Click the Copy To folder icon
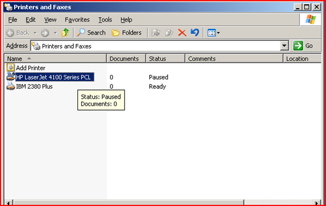 [169, 33]
